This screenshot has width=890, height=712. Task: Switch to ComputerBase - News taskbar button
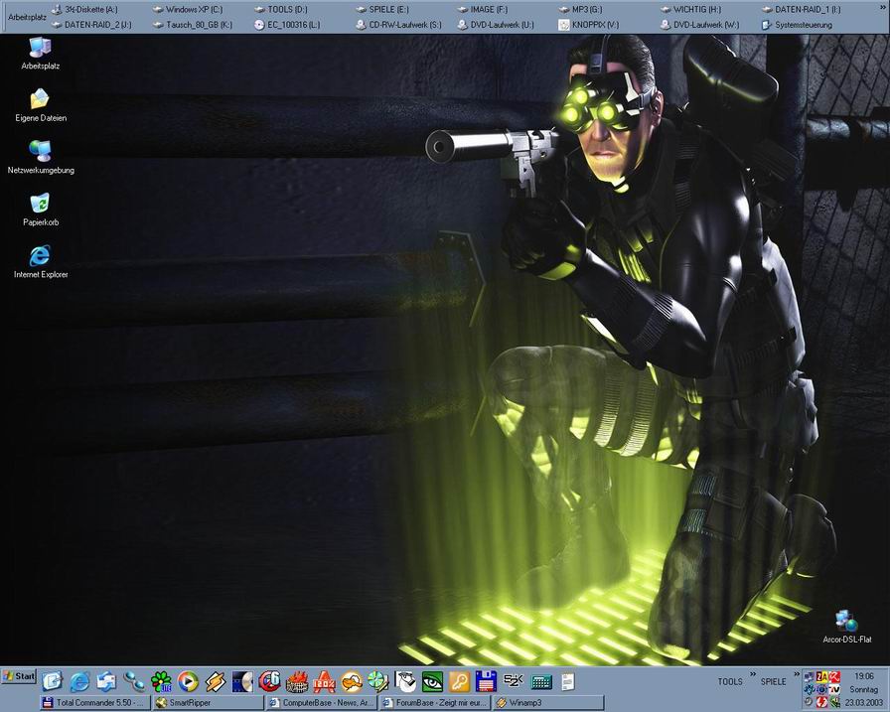(321, 703)
